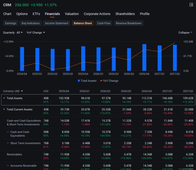Collapse the Accounts Receivable sub-row
Image resolution: width=196 pixels, height=170 pixels.
[x=8, y=165]
